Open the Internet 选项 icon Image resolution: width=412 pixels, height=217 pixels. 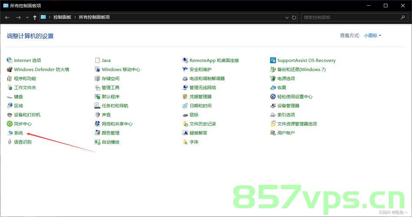coord(10,60)
